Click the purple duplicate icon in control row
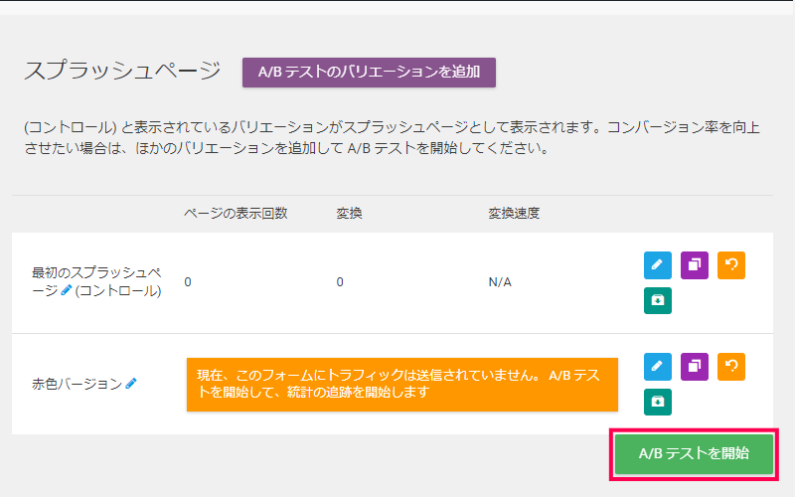 [x=694, y=265]
